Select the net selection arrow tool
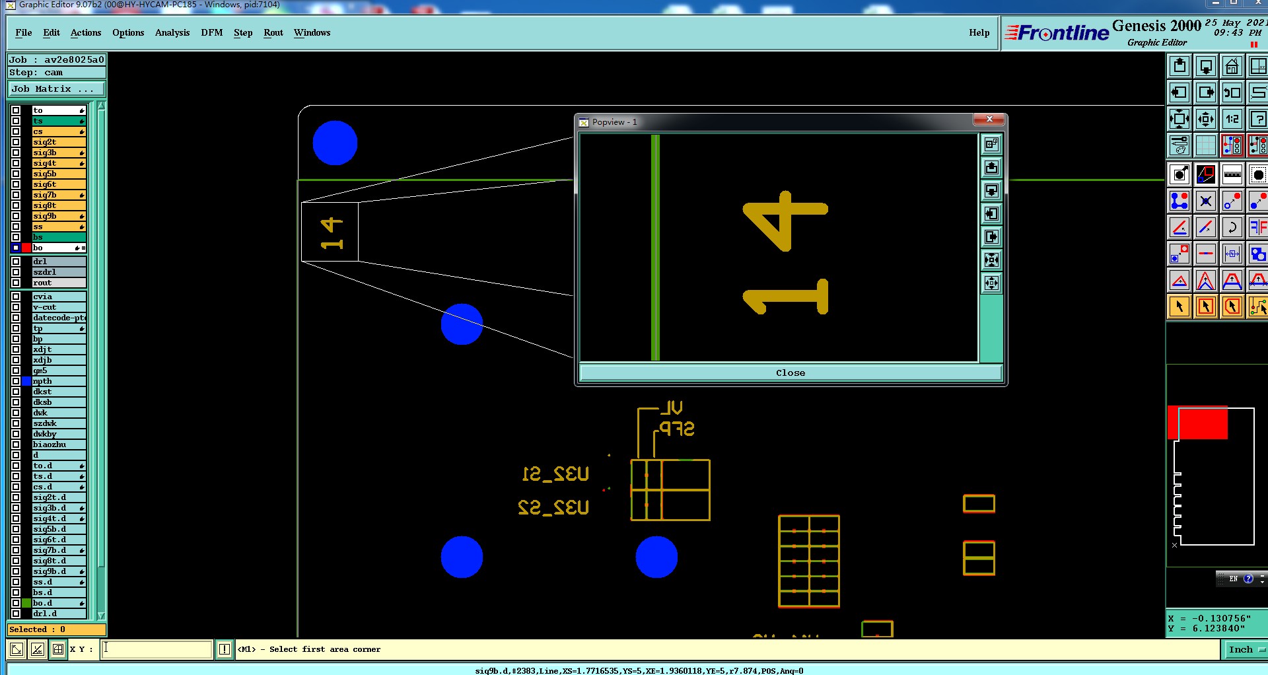Image resolution: width=1268 pixels, height=675 pixels. tap(1258, 306)
